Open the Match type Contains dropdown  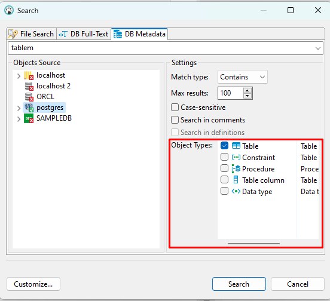click(243, 77)
